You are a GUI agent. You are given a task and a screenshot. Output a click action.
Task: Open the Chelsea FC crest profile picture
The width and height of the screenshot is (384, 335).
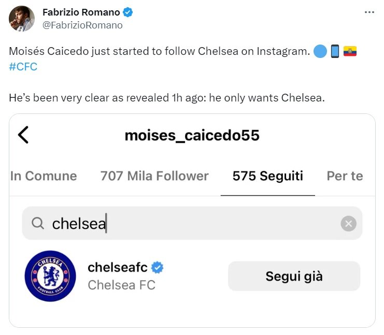(50, 276)
